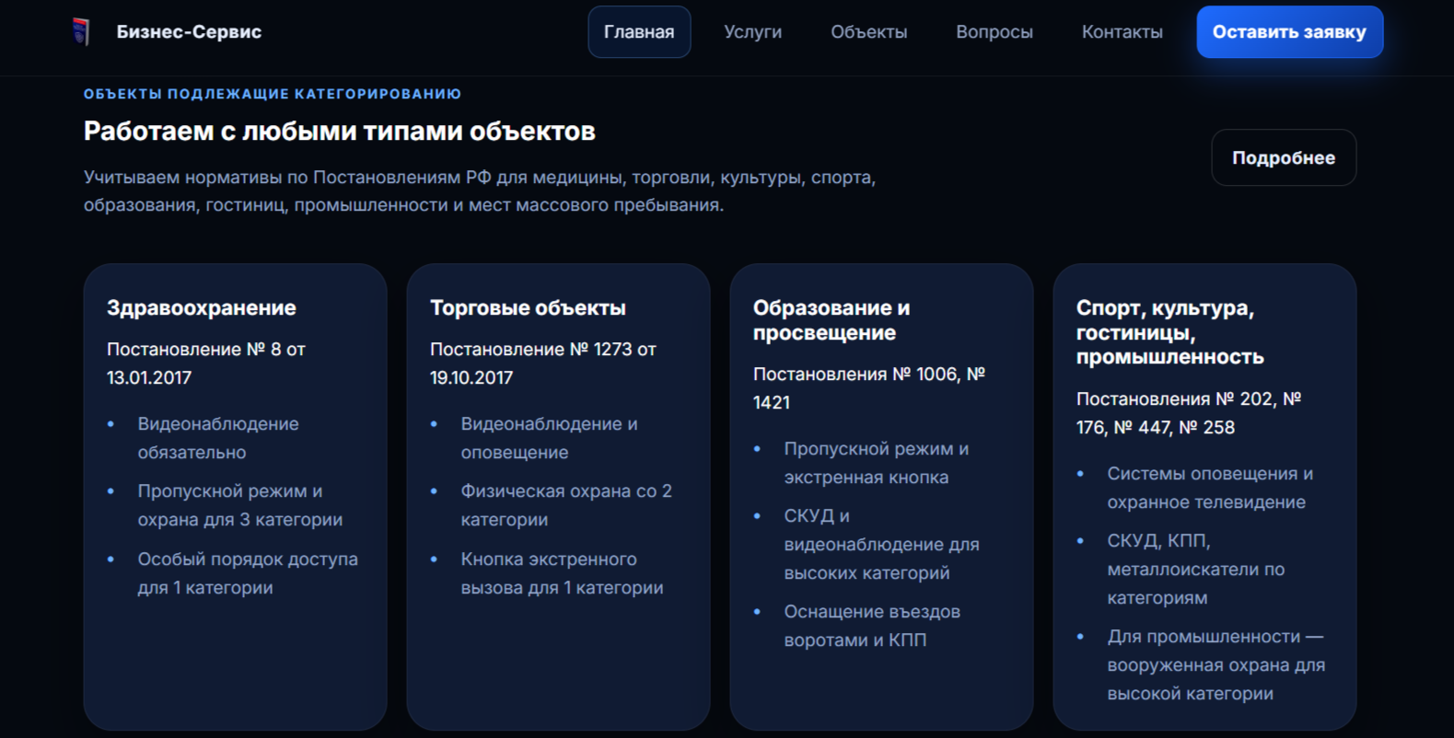Click the Постановление № 8 от 13.01.2017 text
Image resolution: width=1454 pixels, height=738 pixels.
pyautogui.click(x=206, y=363)
